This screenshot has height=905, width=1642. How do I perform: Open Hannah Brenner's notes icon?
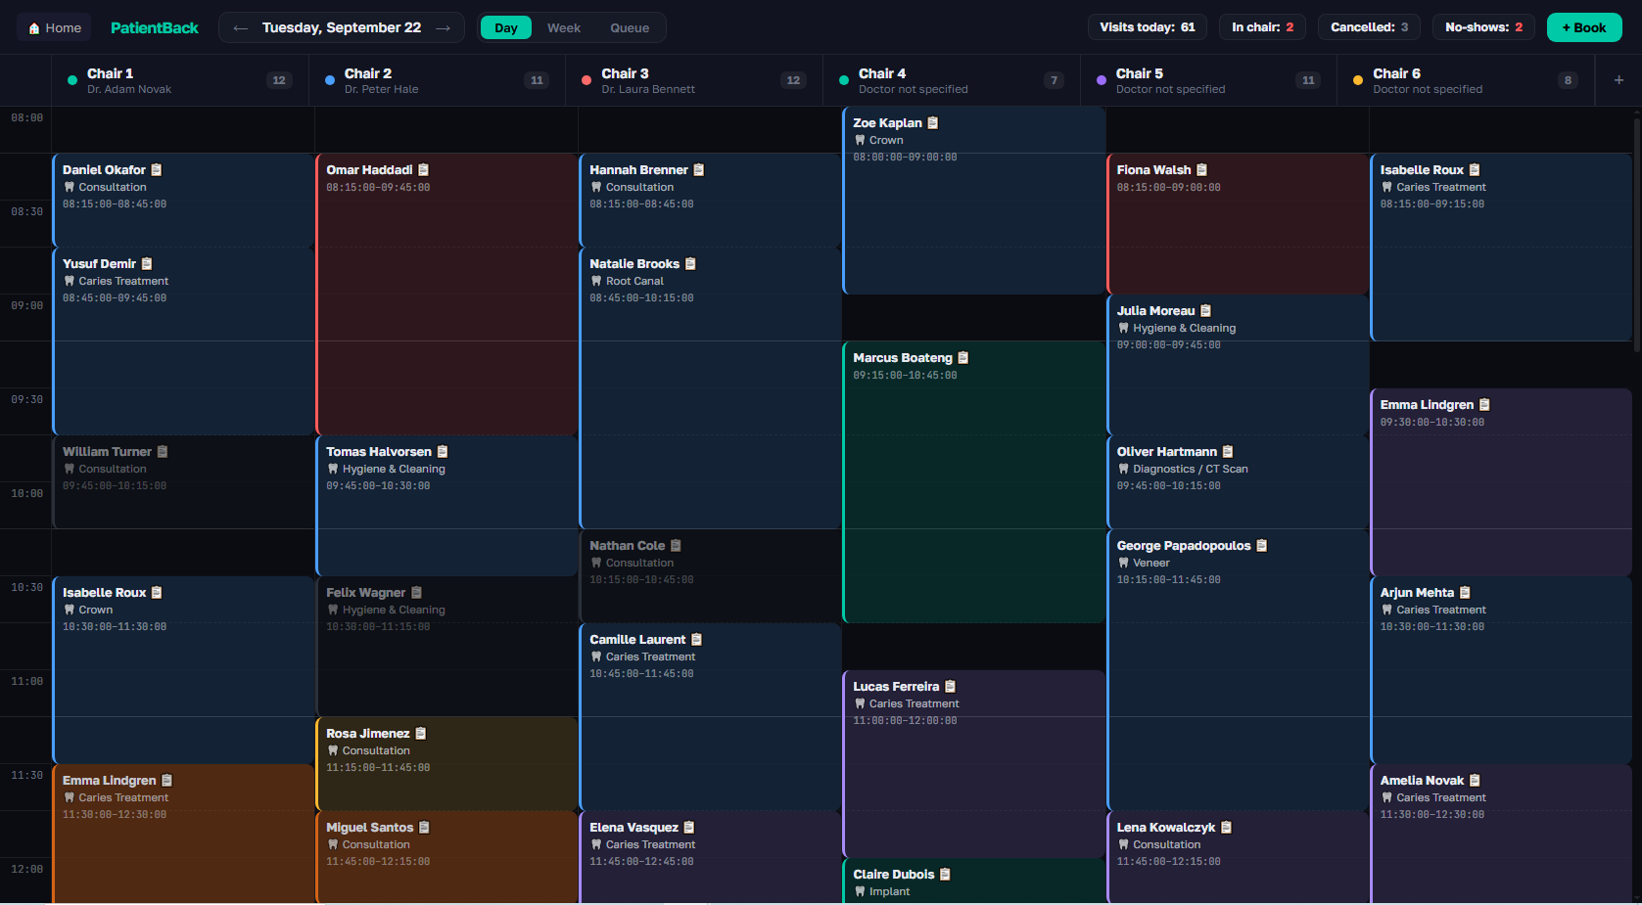tap(699, 170)
